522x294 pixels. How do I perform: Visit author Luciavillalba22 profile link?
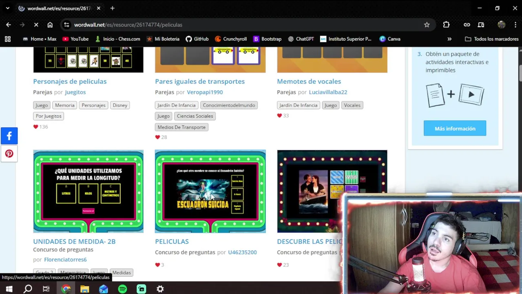328,92
